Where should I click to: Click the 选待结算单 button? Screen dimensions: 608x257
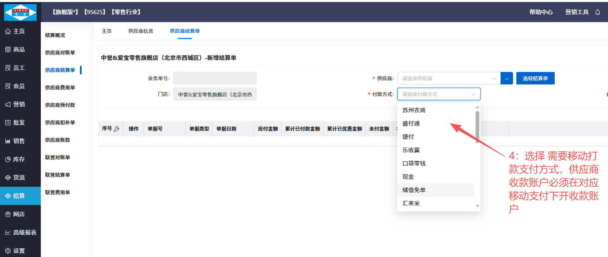click(x=536, y=78)
